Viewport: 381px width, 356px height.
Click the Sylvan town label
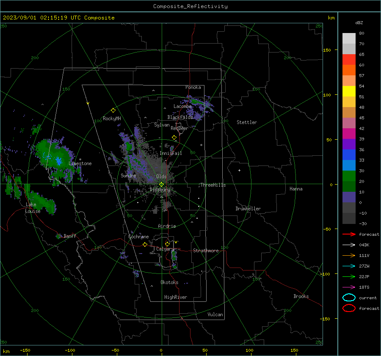point(162,125)
